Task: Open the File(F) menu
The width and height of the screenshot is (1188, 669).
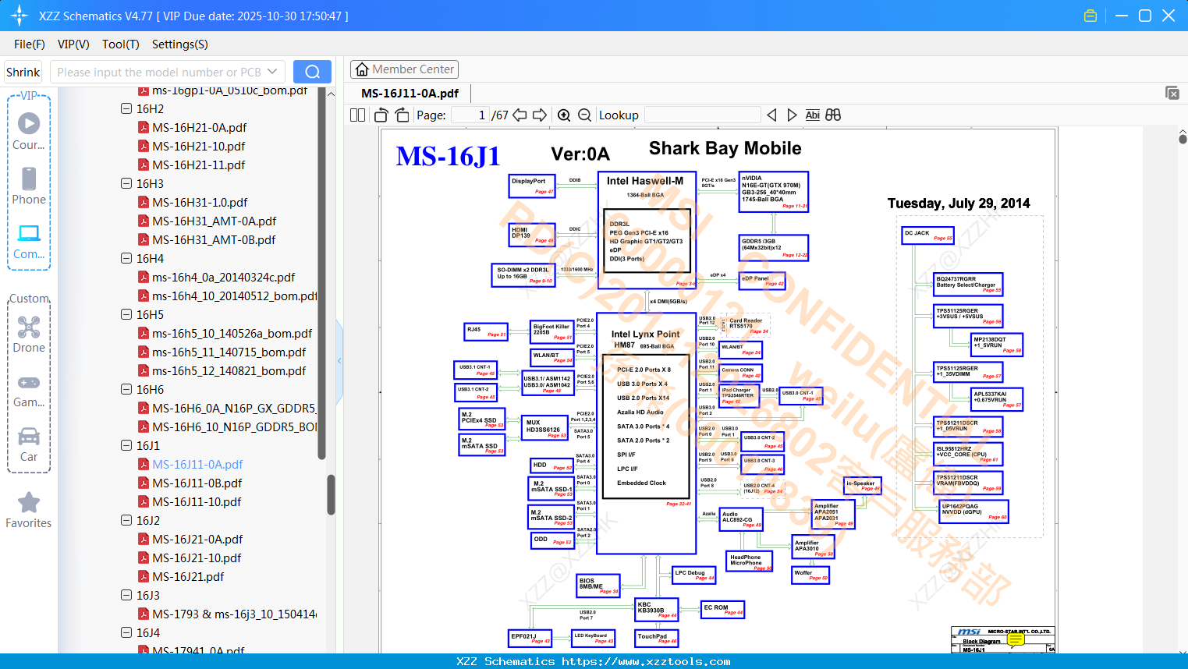Action: click(x=30, y=44)
